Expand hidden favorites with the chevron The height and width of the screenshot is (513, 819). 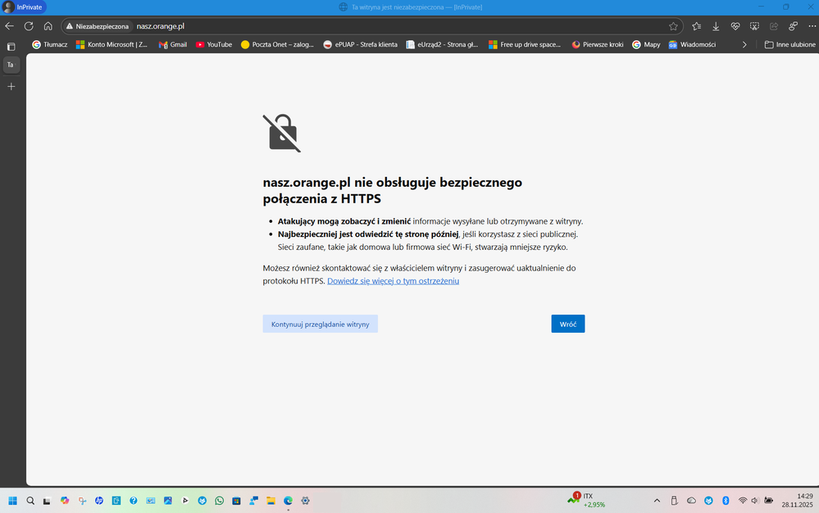[x=744, y=44]
